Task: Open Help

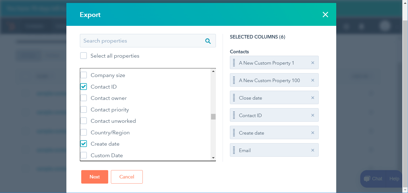Action: [394, 178]
